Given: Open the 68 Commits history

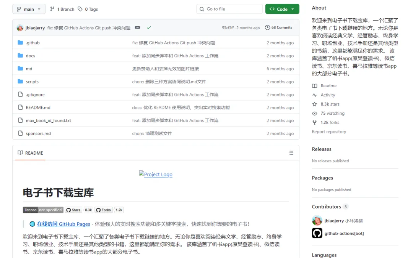Looking at the screenshot, I should [279, 27].
